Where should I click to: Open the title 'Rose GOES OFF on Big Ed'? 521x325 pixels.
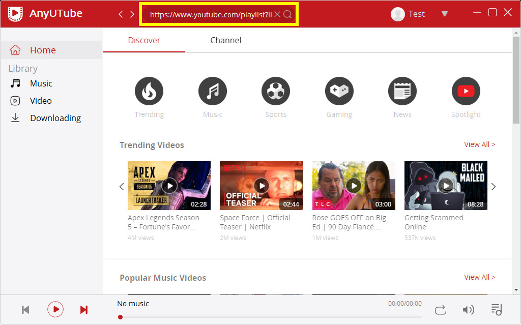349,222
